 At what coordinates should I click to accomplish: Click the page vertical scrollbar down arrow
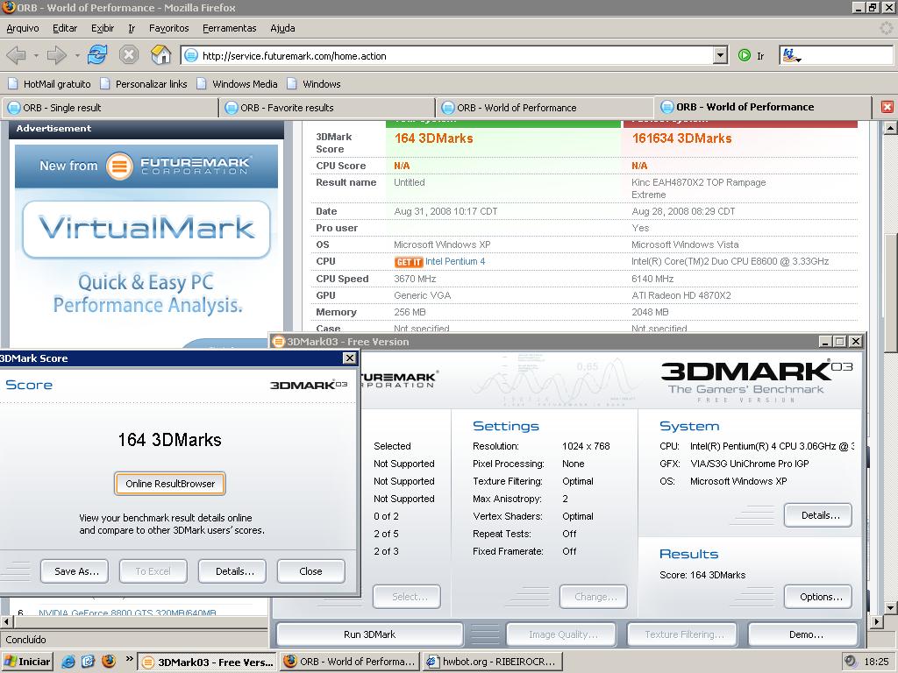(891, 608)
